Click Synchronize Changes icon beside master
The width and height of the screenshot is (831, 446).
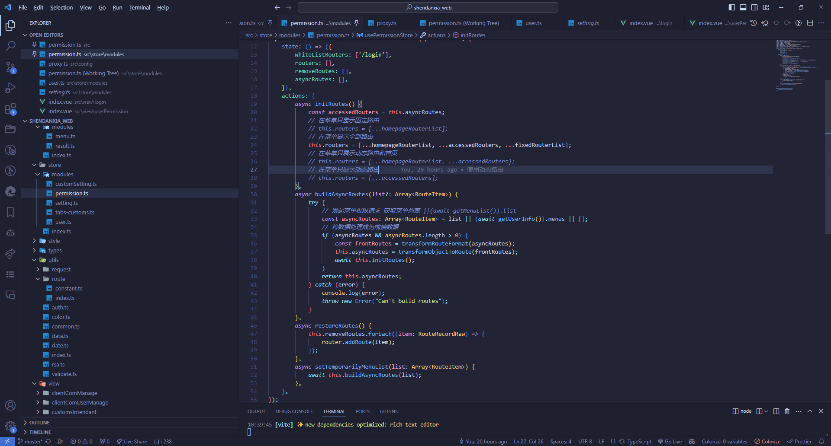click(x=48, y=441)
